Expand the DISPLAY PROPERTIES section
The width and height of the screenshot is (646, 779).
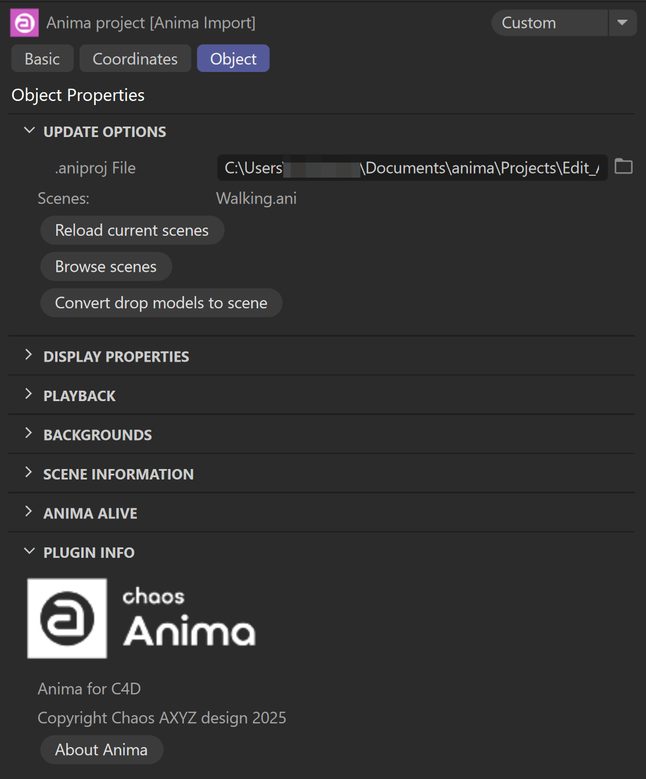[x=28, y=355]
